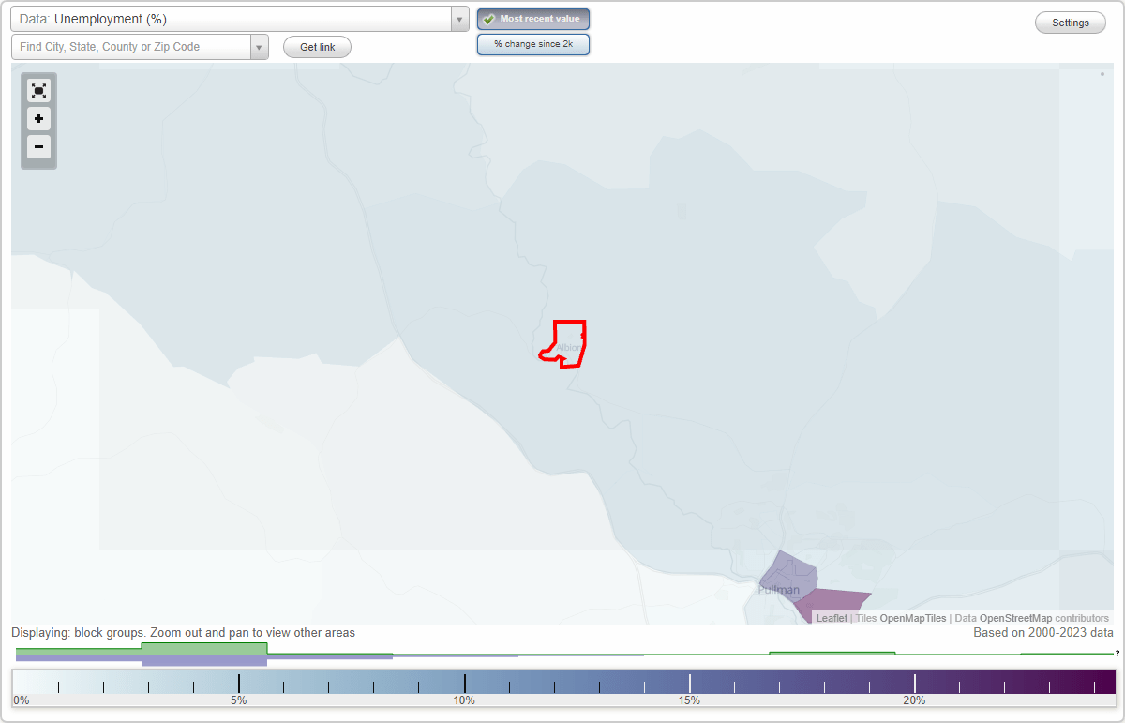Click the 'Based on 2000-2023 data' text
This screenshot has width=1125, height=723.
(1043, 633)
